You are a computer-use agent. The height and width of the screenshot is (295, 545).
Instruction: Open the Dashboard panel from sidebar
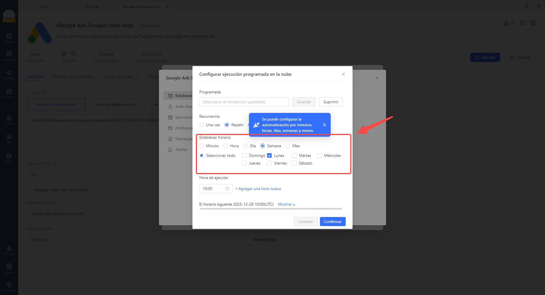click(x=9, y=56)
